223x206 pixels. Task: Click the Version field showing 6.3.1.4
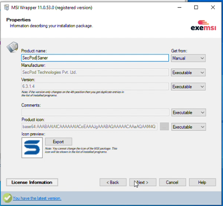(95, 86)
